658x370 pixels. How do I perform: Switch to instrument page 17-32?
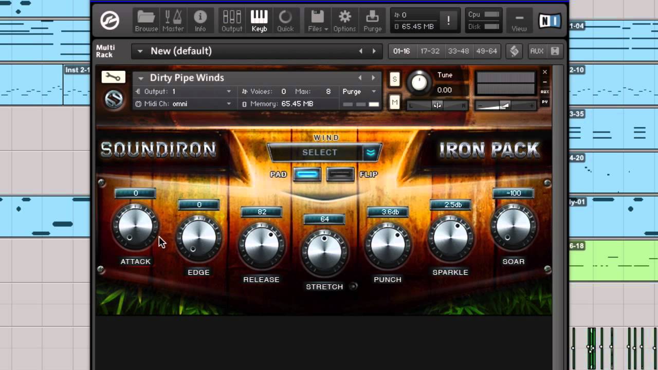pos(430,51)
